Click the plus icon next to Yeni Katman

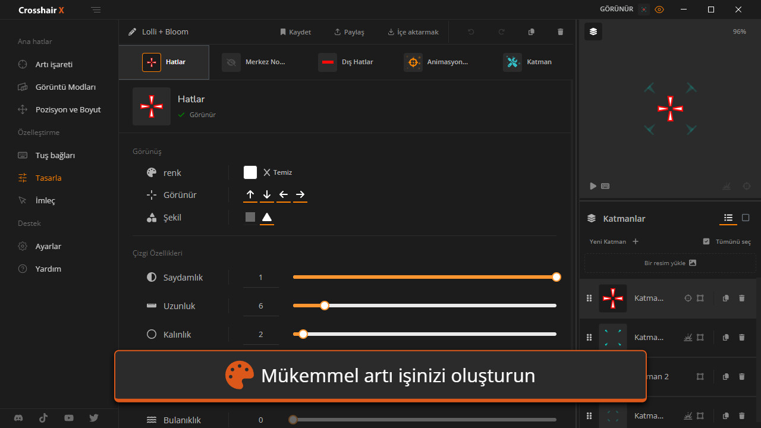[636, 241]
